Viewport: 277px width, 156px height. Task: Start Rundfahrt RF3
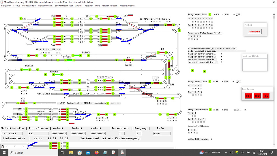[266, 96]
